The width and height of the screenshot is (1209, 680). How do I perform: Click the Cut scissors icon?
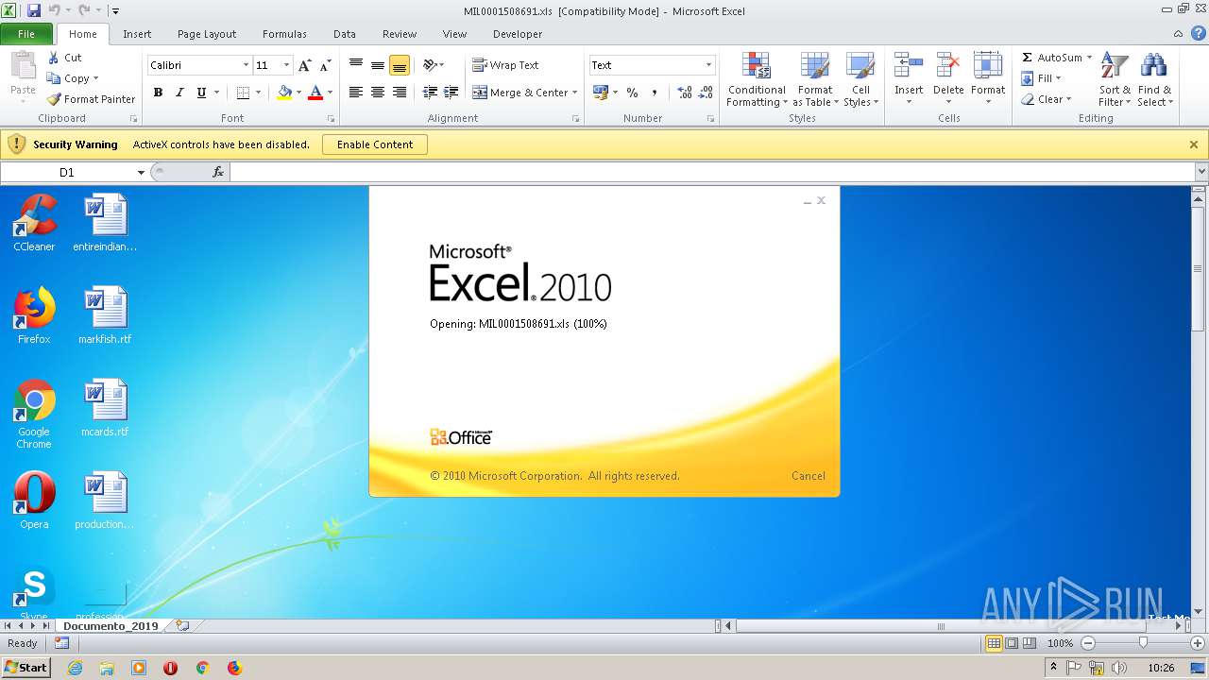coord(54,58)
